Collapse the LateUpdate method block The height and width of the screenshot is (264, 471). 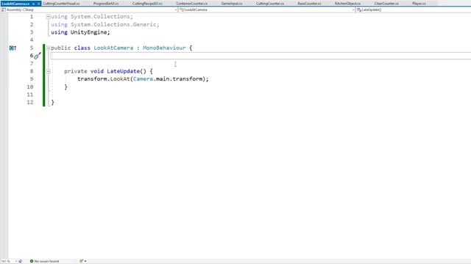coord(48,71)
